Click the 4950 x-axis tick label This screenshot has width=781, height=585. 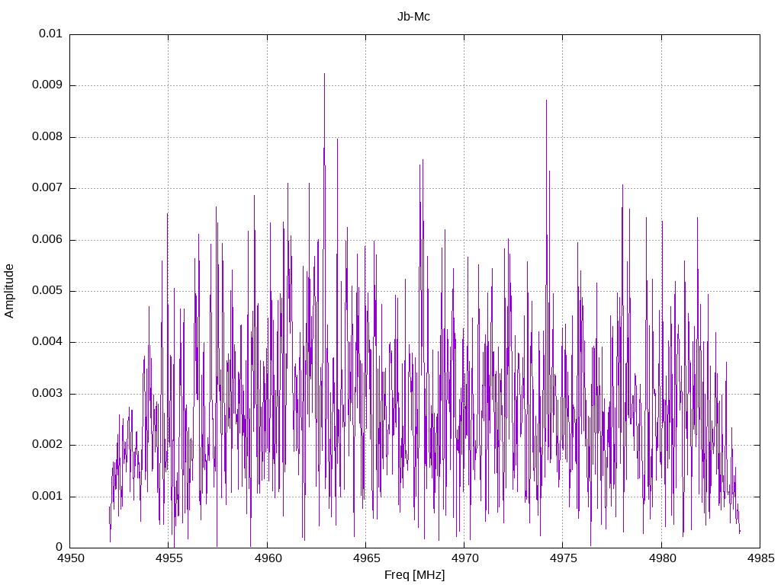pyautogui.click(x=70, y=558)
